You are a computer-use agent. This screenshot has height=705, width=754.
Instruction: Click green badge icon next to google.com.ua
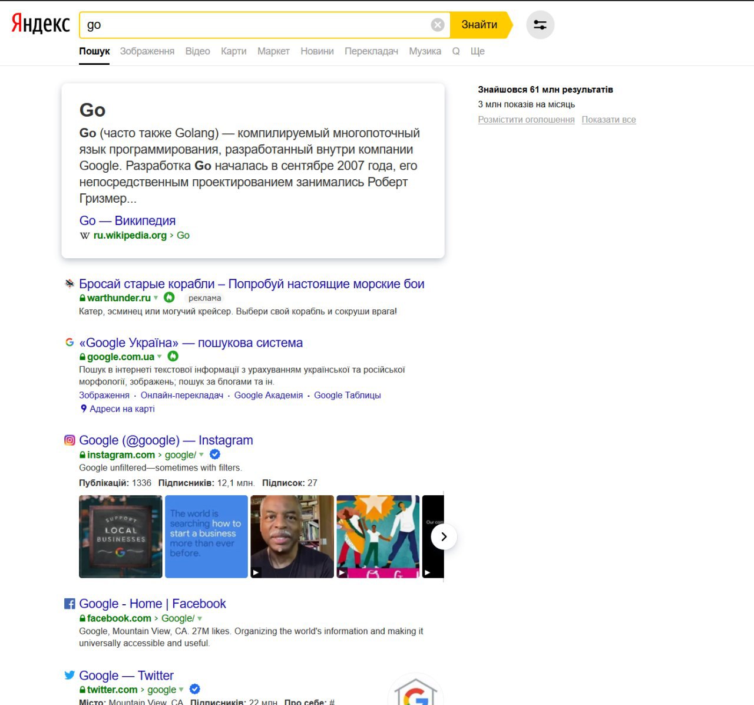click(x=173, y=356)
